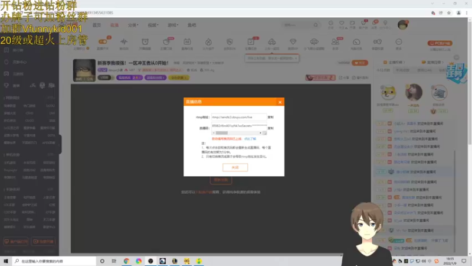Click the more ellipsis toolbar icon
This screenshot has width=472, height=266.
pyautogui.click(x=399, y=41)
